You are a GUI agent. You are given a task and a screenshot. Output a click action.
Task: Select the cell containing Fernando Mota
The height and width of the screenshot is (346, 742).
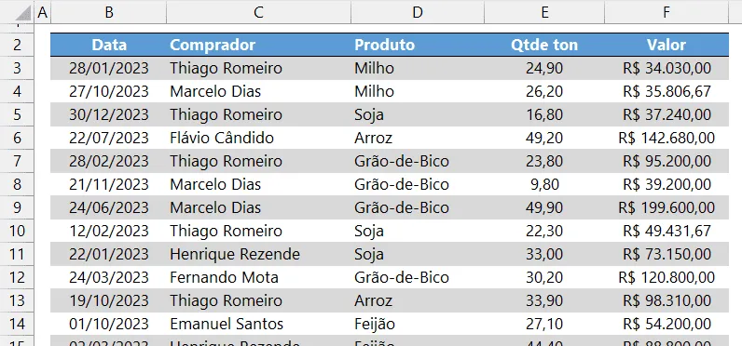(x=258, y=277)
